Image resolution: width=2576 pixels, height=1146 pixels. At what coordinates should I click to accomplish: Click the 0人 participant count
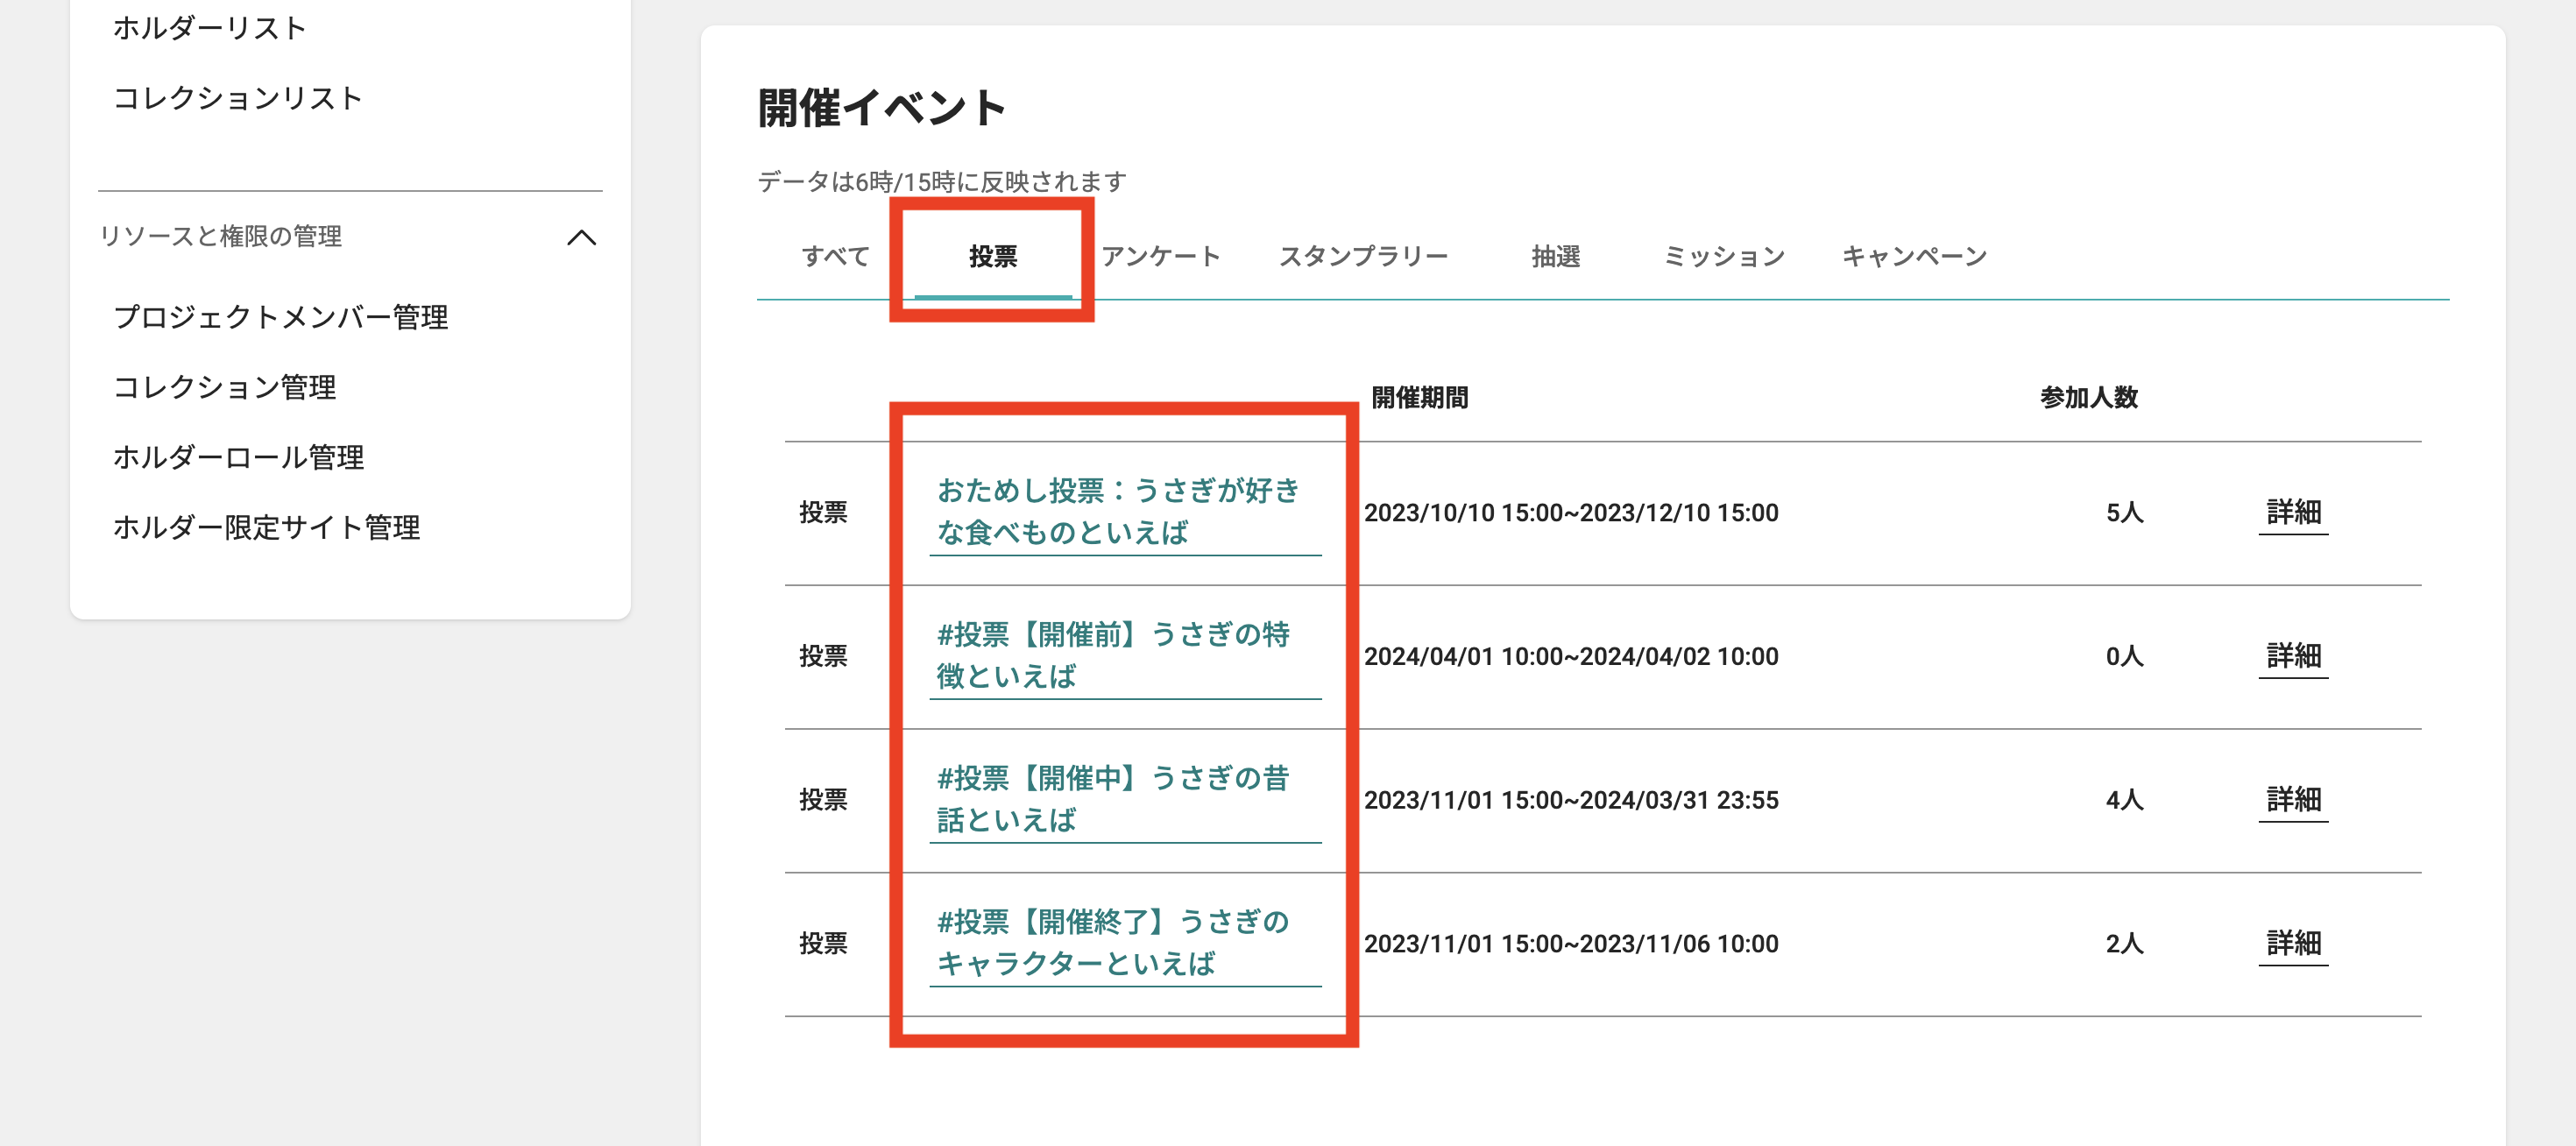[2124, 657]
